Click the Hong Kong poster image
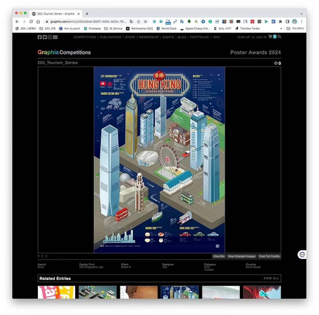 click(x=159, y=160)
